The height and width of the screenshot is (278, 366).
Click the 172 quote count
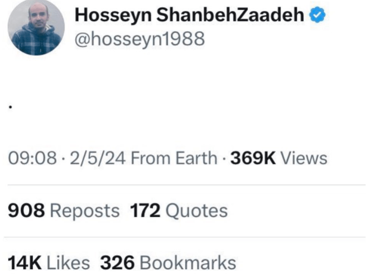(145, 211)
